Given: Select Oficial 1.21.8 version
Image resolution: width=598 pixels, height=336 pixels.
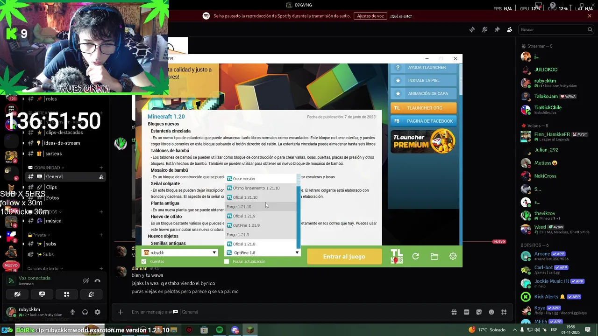Looking at the screenshot, I should [261, 244].
